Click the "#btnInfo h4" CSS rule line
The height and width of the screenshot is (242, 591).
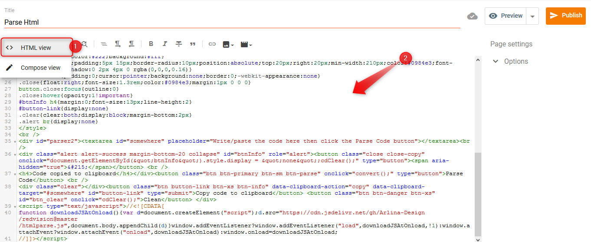105,102
